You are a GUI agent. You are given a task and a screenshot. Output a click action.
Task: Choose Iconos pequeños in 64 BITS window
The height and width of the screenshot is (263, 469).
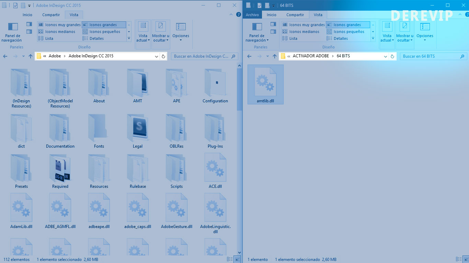(345, 32)
